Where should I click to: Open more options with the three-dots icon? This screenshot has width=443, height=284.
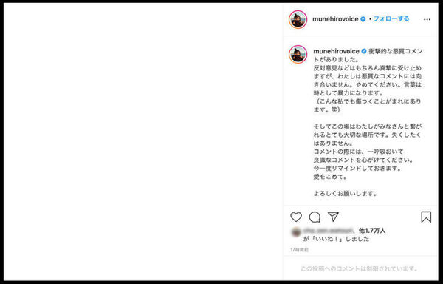coord(427,19)
